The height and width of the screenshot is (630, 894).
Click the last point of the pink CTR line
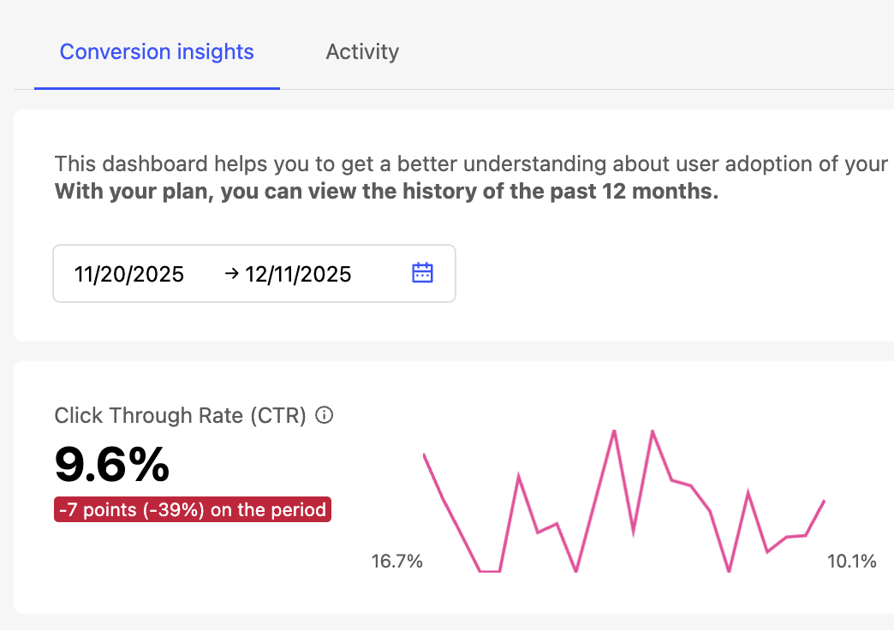(824, 501)
